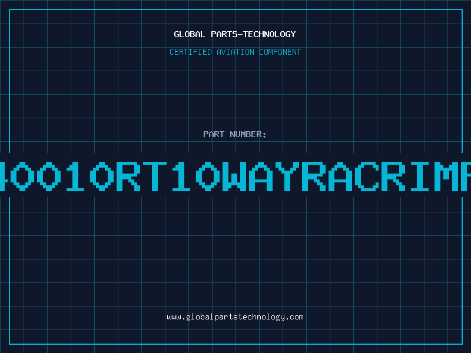
Task: Click the CERTIFIED AVIATION COMPONENT subtitle
Action: [235, 52]
